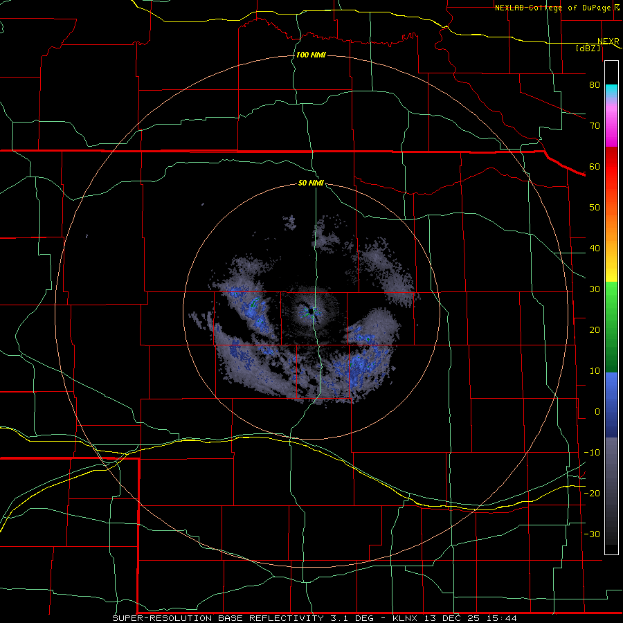Pick the cyan top of the color bar
Viewport: 623px width, 623px height.
tap(611, 91)
